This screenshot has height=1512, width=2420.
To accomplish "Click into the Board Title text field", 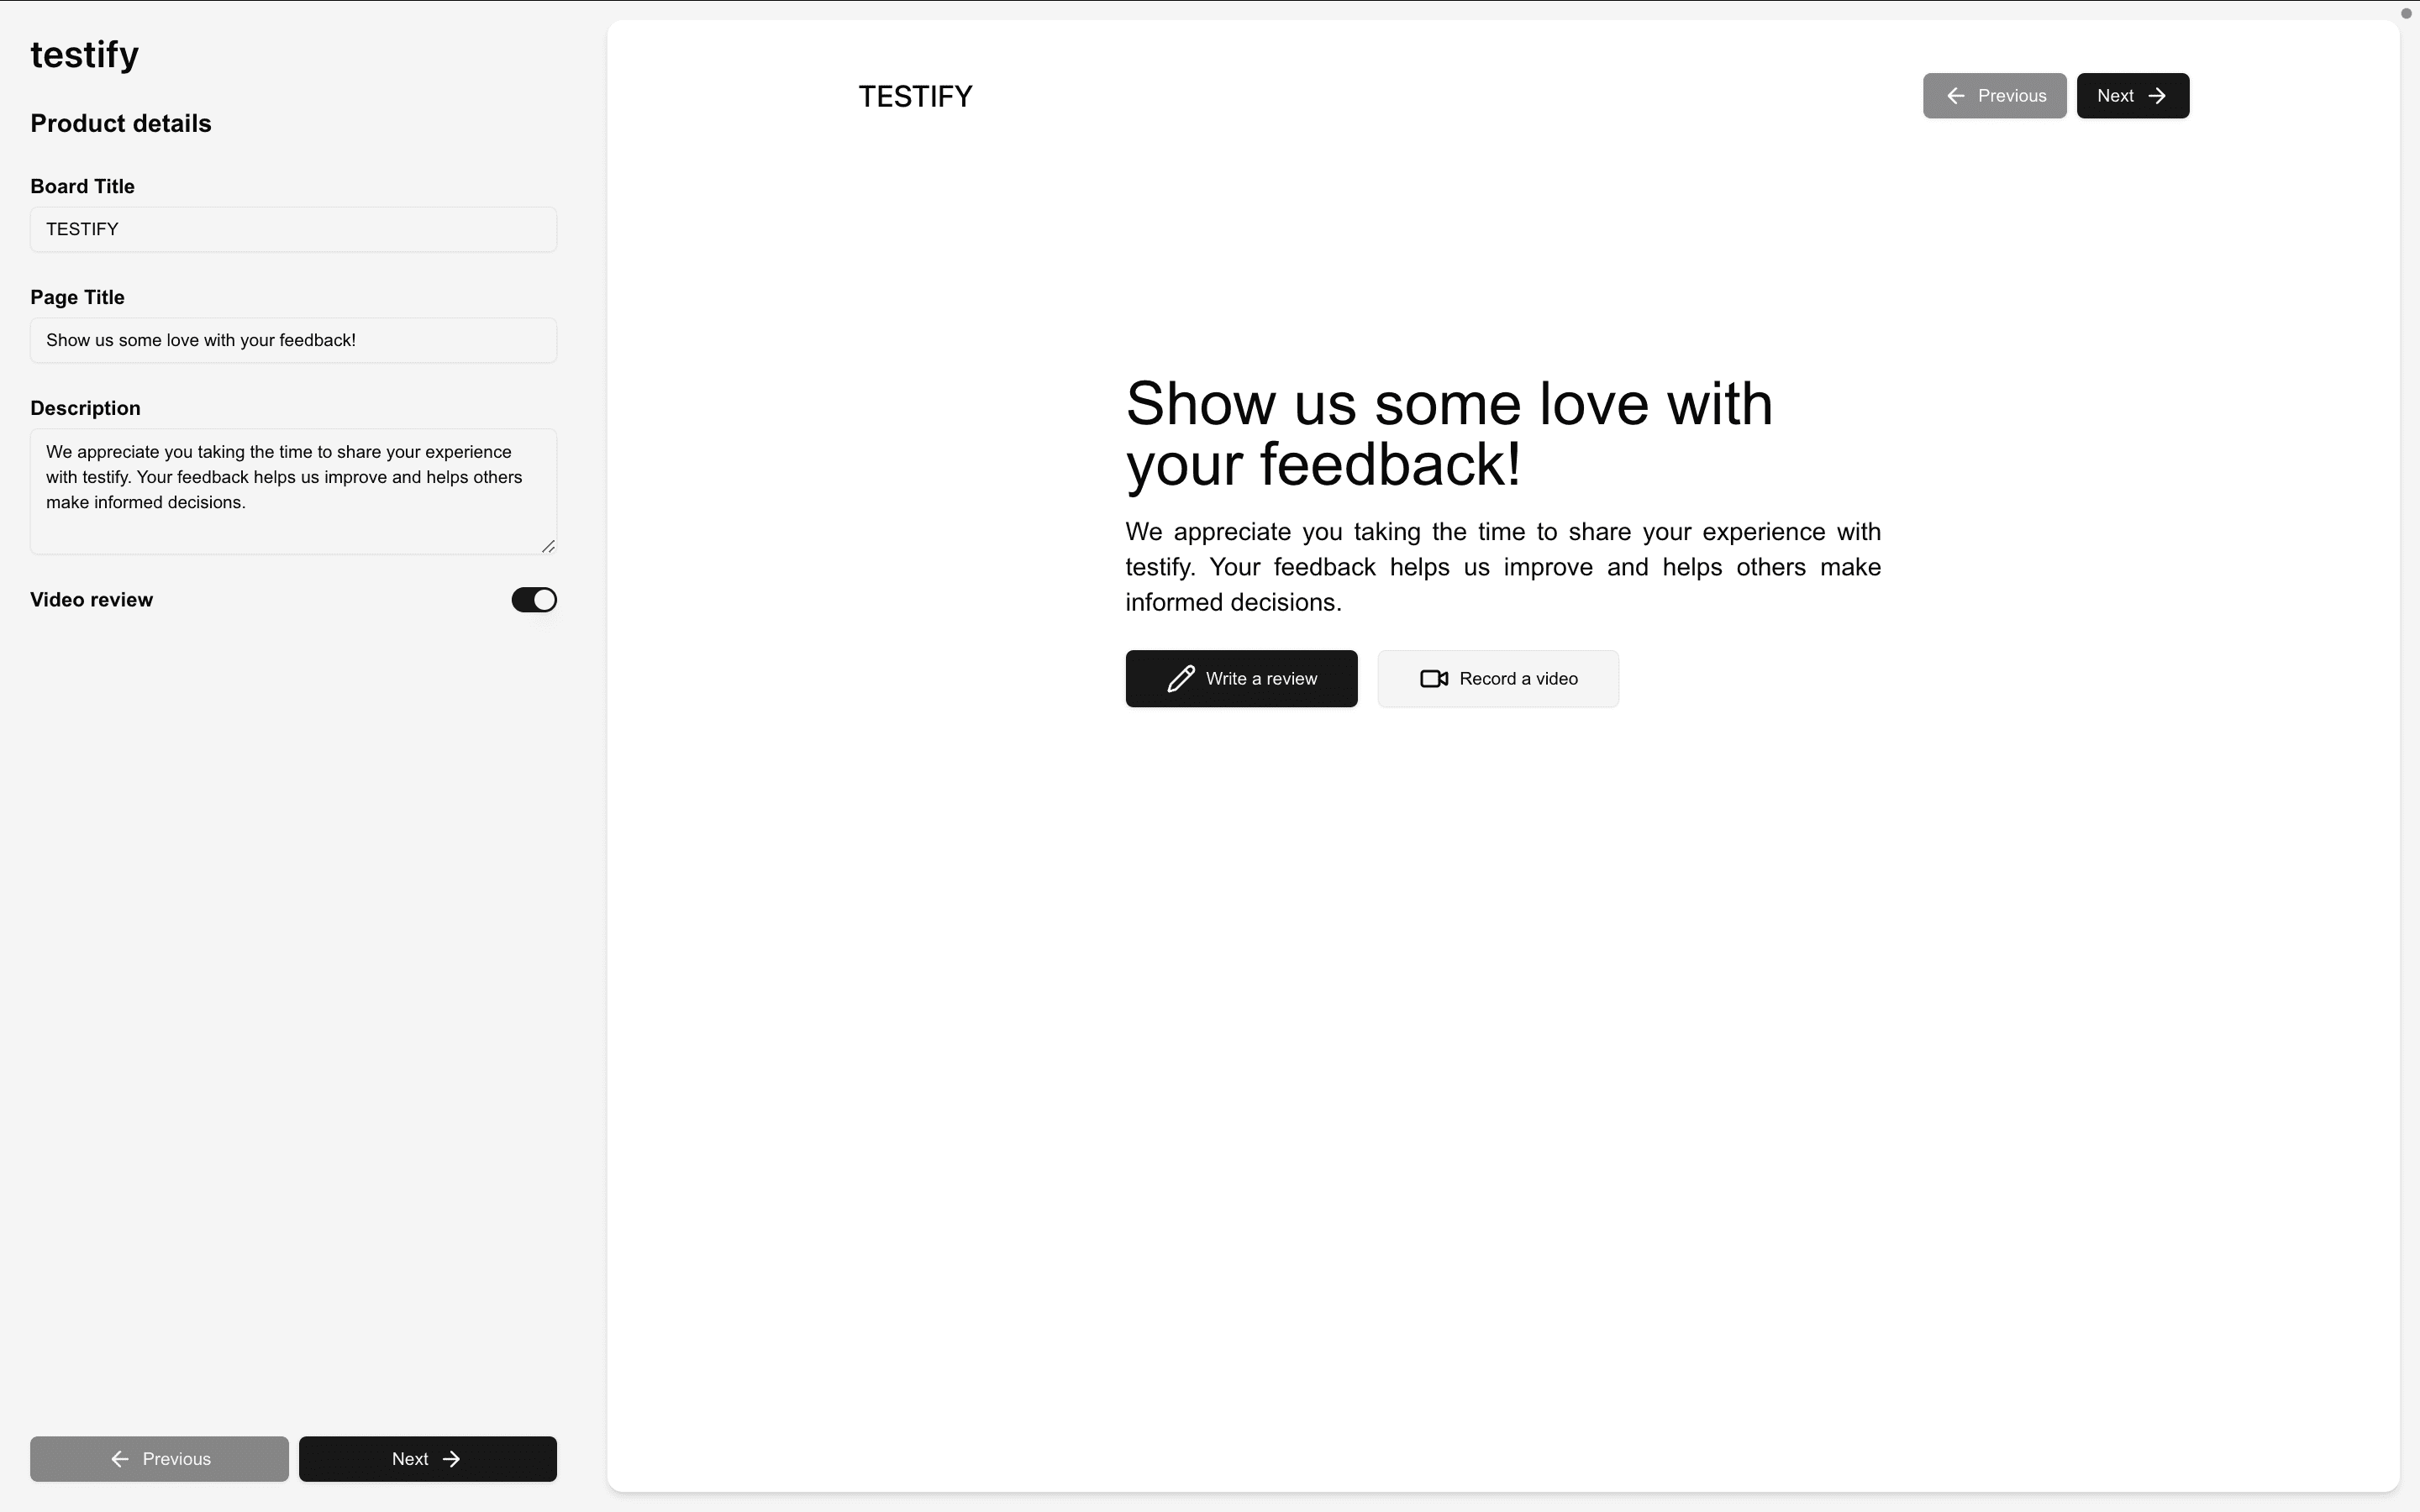I will pyautogui.click(x=293, y=229).
